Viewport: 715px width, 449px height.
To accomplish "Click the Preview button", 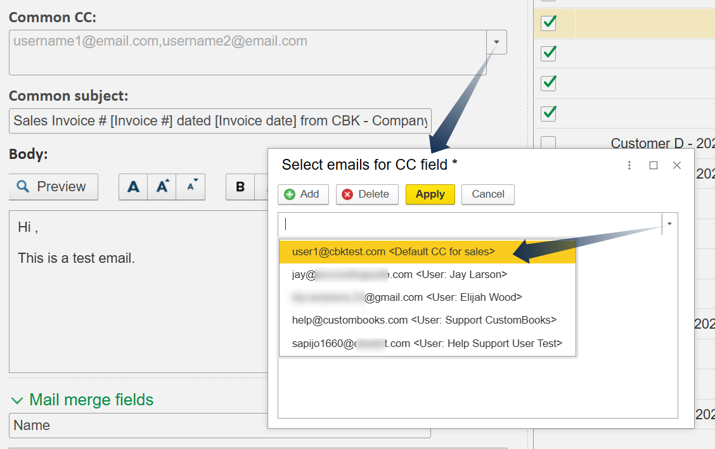I will tap(53, 187).
